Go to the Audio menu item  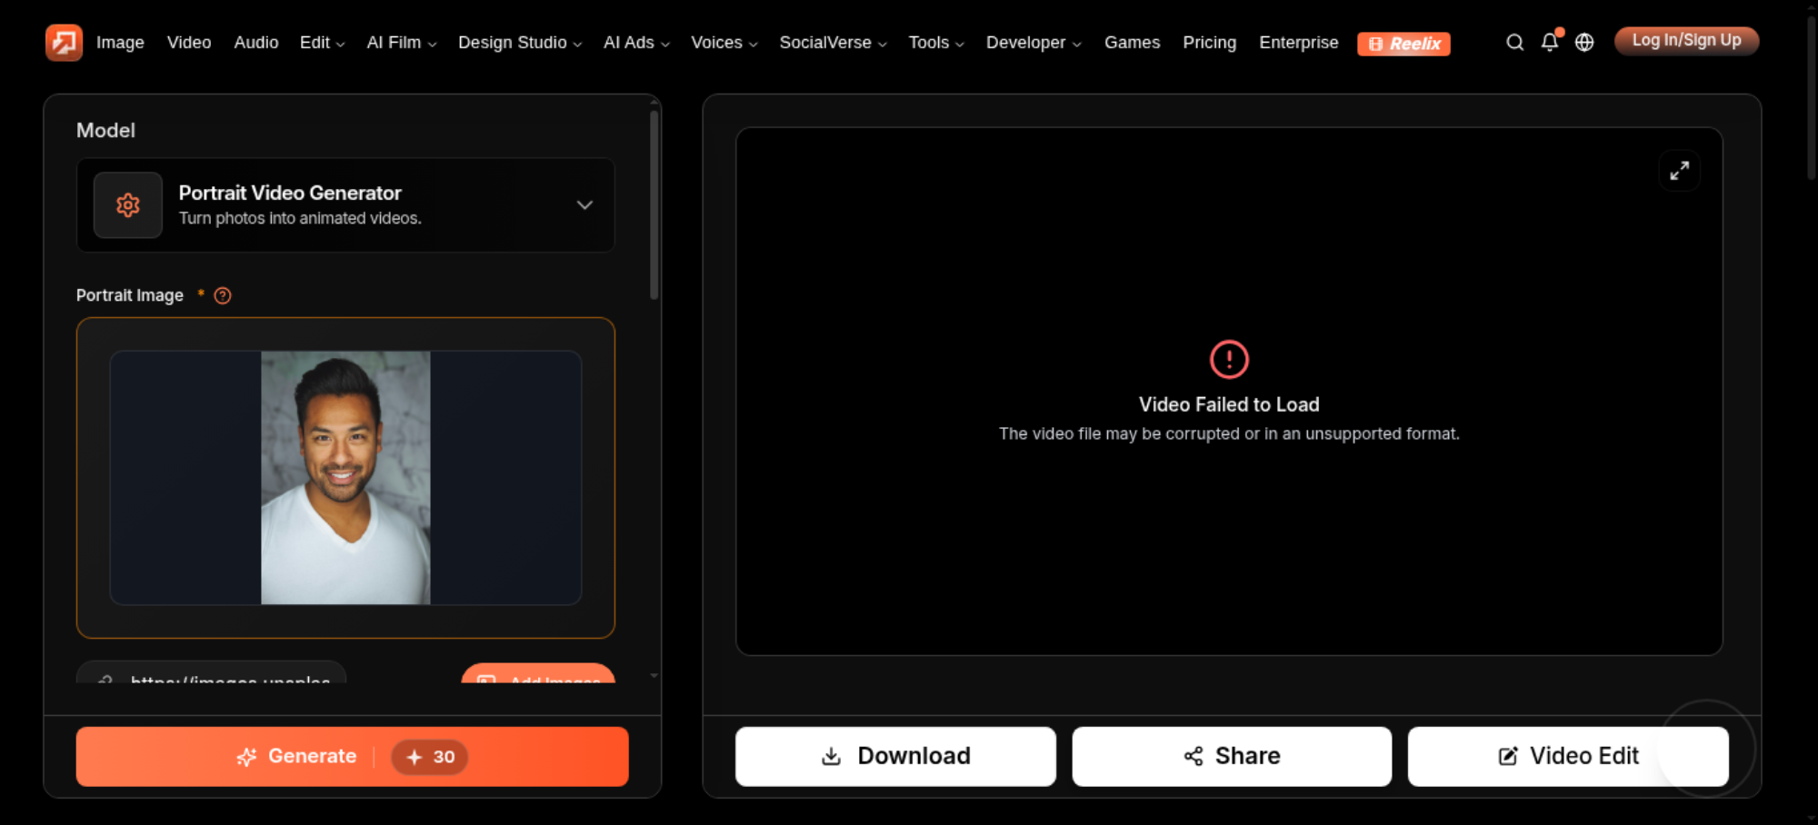pos(256,43)
